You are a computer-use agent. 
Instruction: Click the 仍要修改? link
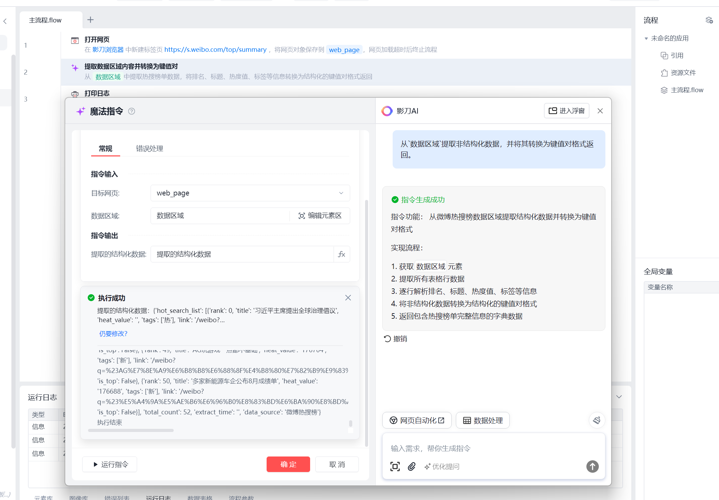click(x=113, y=334)
